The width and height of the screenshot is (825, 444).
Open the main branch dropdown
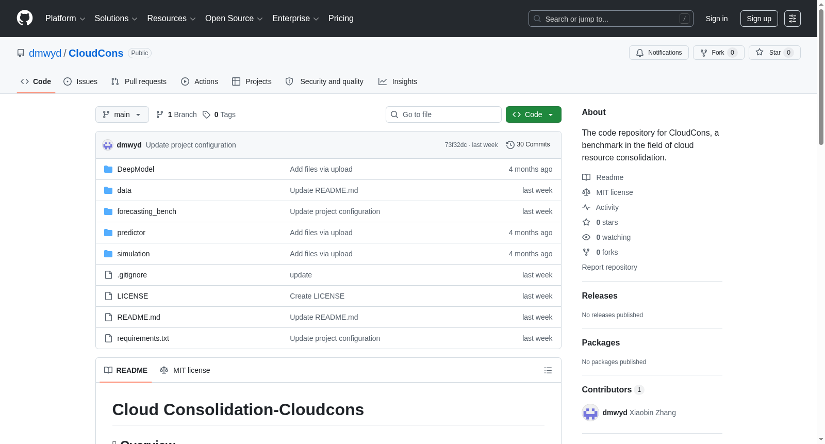(x=122, y=114)
